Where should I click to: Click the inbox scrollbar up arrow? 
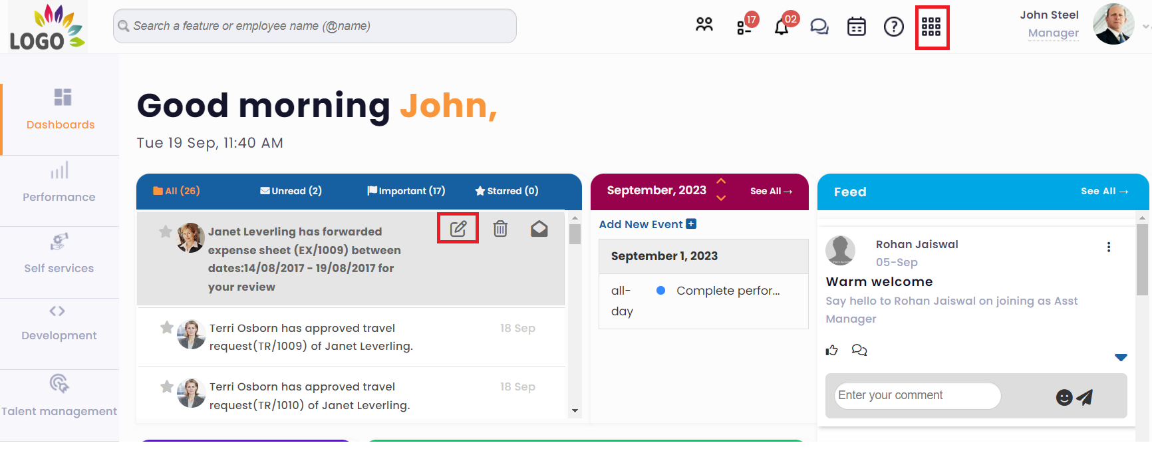tap(575, 218)
